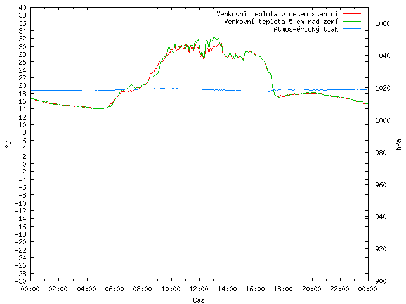This screenshot has height=304, width=406.
Task: Click green legend line sample
Action: [x=351, y=22]
